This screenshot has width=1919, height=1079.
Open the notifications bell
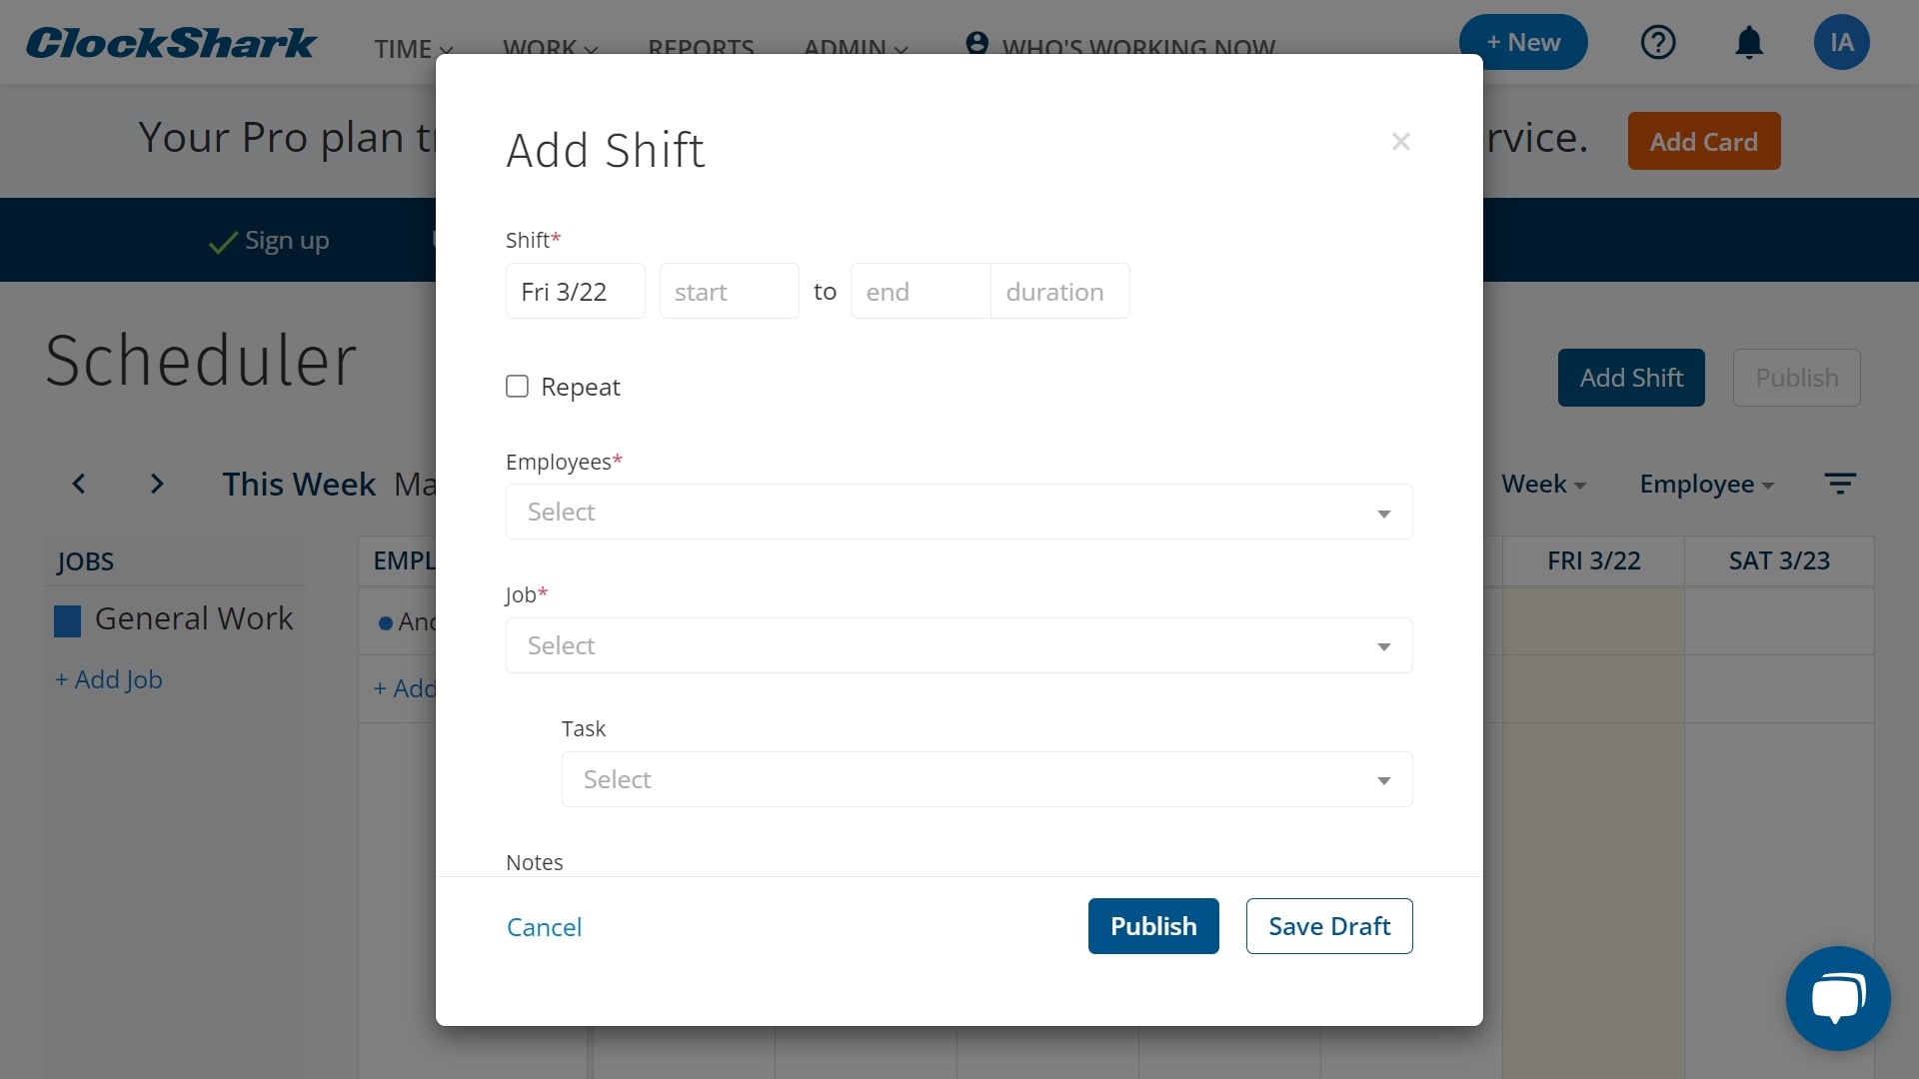pos(1749,43)
